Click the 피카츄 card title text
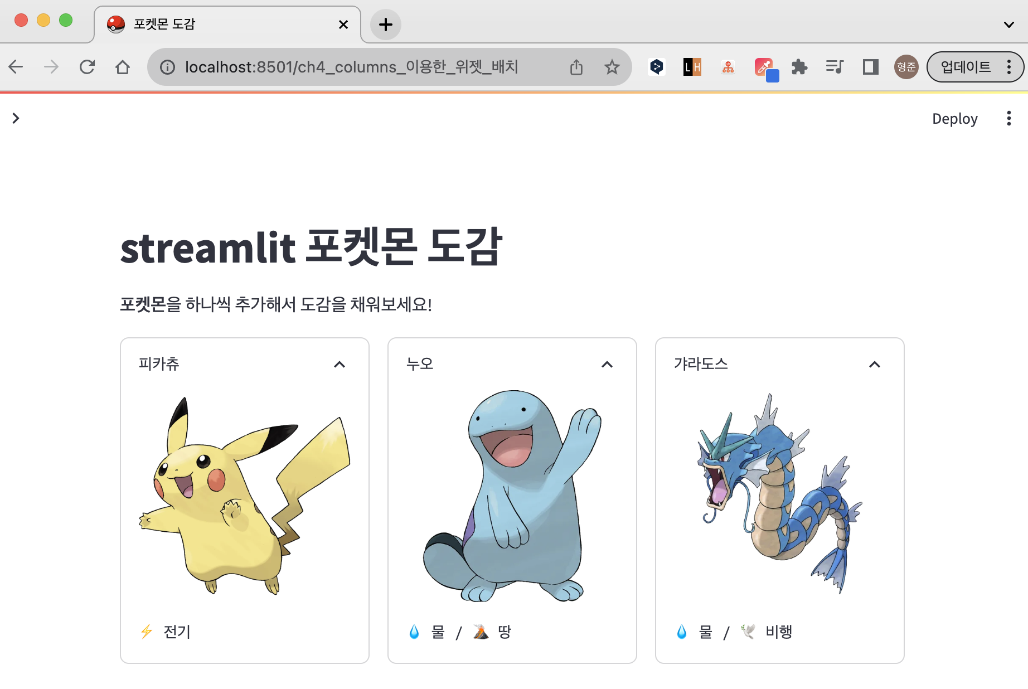Image resolution: width=1028 pixels, height=689 pixels. pyautogui.click(x=159, y=364)
